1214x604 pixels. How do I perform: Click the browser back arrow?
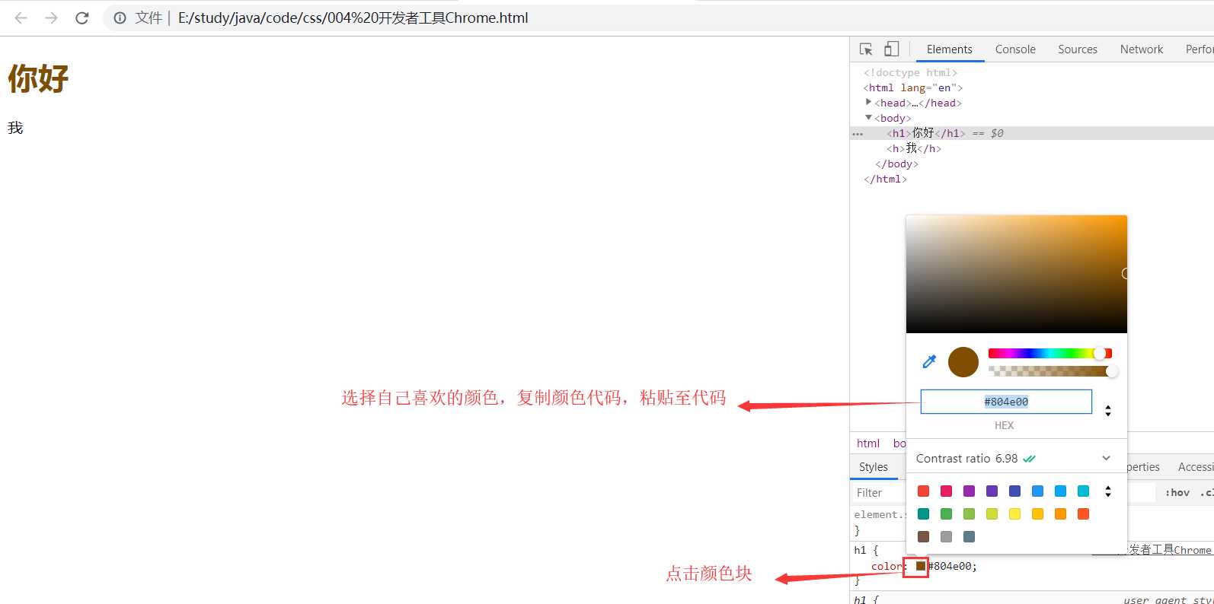pyautogui.click(x=21, y=17)
